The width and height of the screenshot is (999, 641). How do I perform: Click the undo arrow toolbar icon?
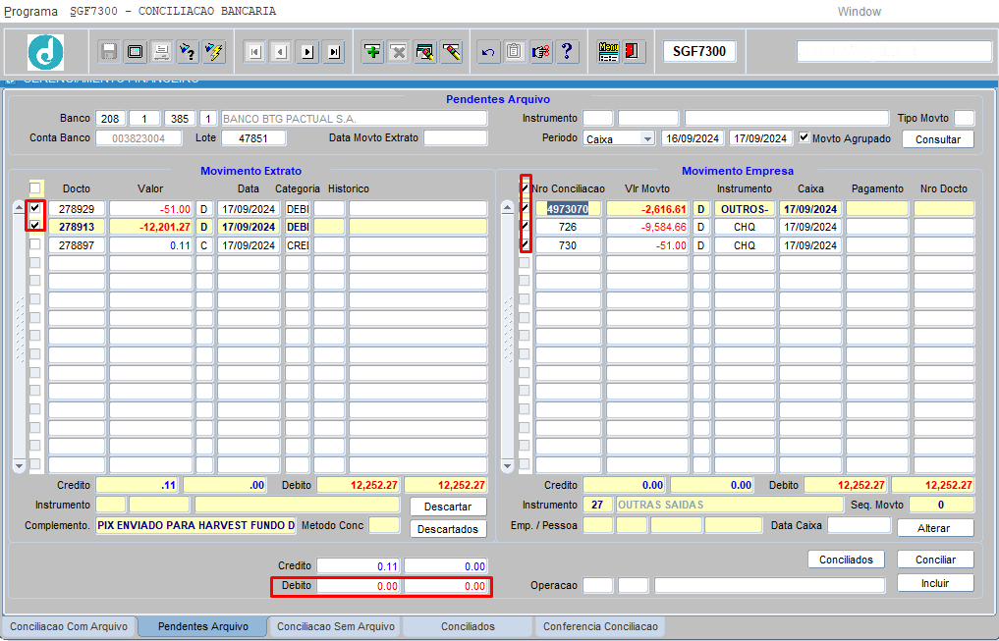(x=488, y=52)
